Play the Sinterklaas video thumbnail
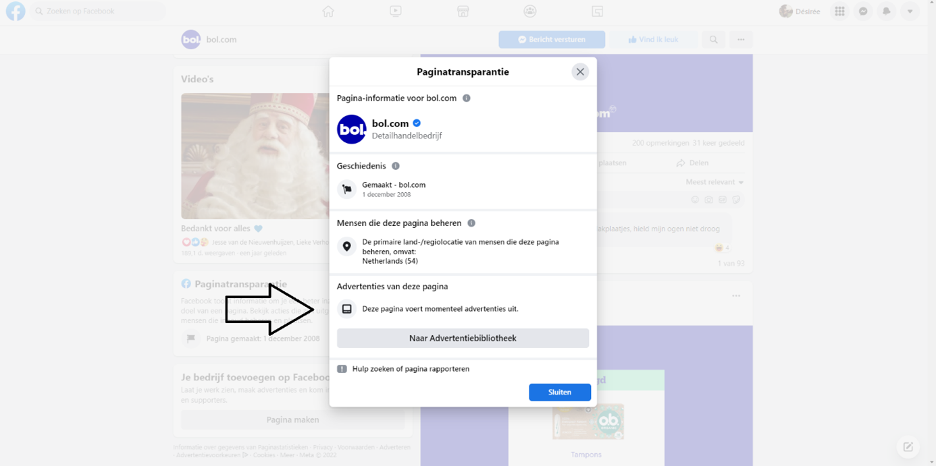This screenshot has height=466, width=936. point(255,156)
